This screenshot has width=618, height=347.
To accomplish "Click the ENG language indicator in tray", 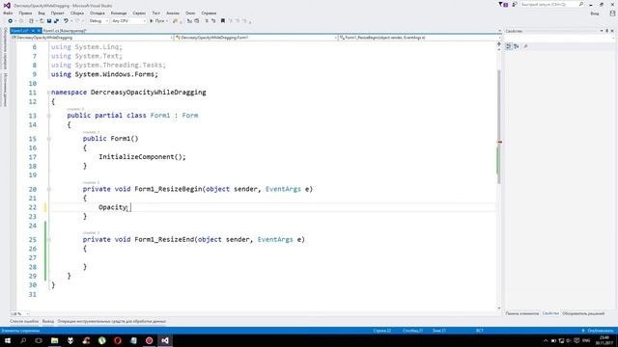I will pos(586,340).
